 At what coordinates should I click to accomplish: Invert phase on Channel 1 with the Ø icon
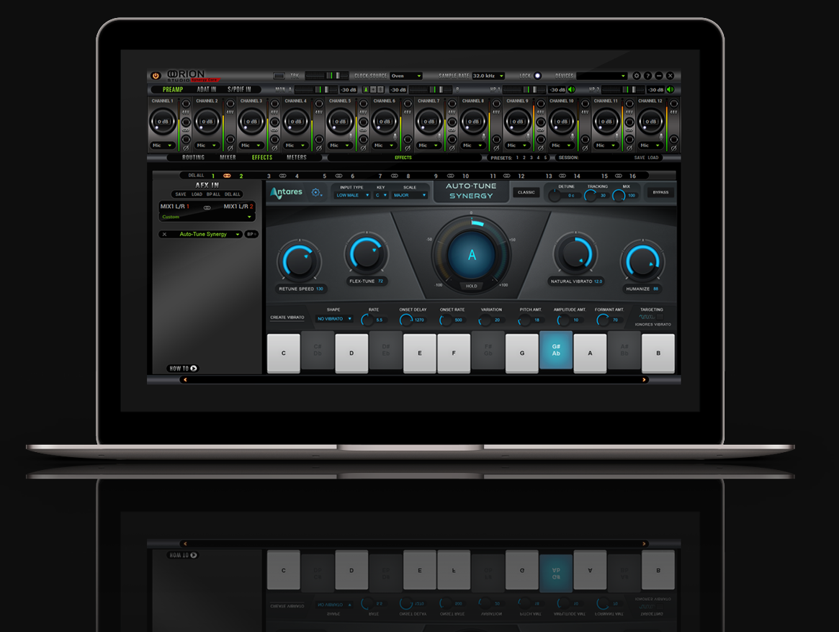[186, 148]
